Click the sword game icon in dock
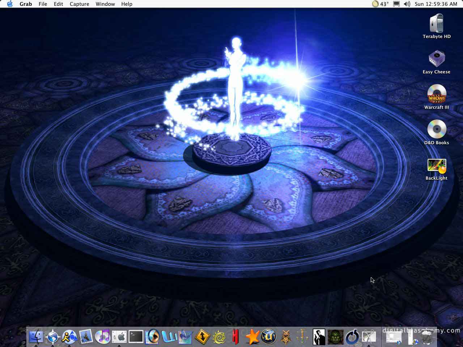Image resolution: width=463 pixels, height=347 pixels. click(302, 337)
